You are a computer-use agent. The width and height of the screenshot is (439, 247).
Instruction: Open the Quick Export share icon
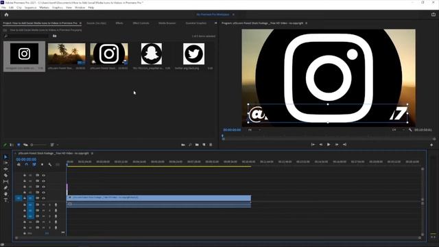[x=434, y=14]
